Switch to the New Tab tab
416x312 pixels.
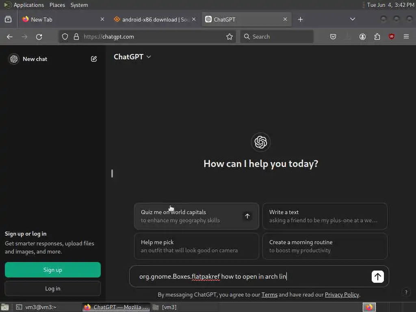63,19
